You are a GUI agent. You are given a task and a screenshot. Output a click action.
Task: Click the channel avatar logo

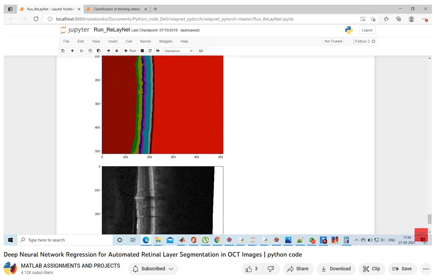point(10,269)
